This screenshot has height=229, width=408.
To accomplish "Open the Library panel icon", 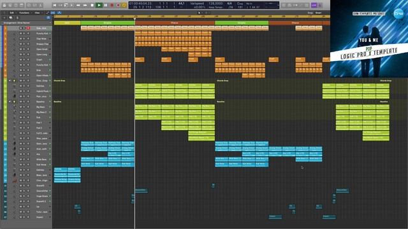I will (4, 5).
